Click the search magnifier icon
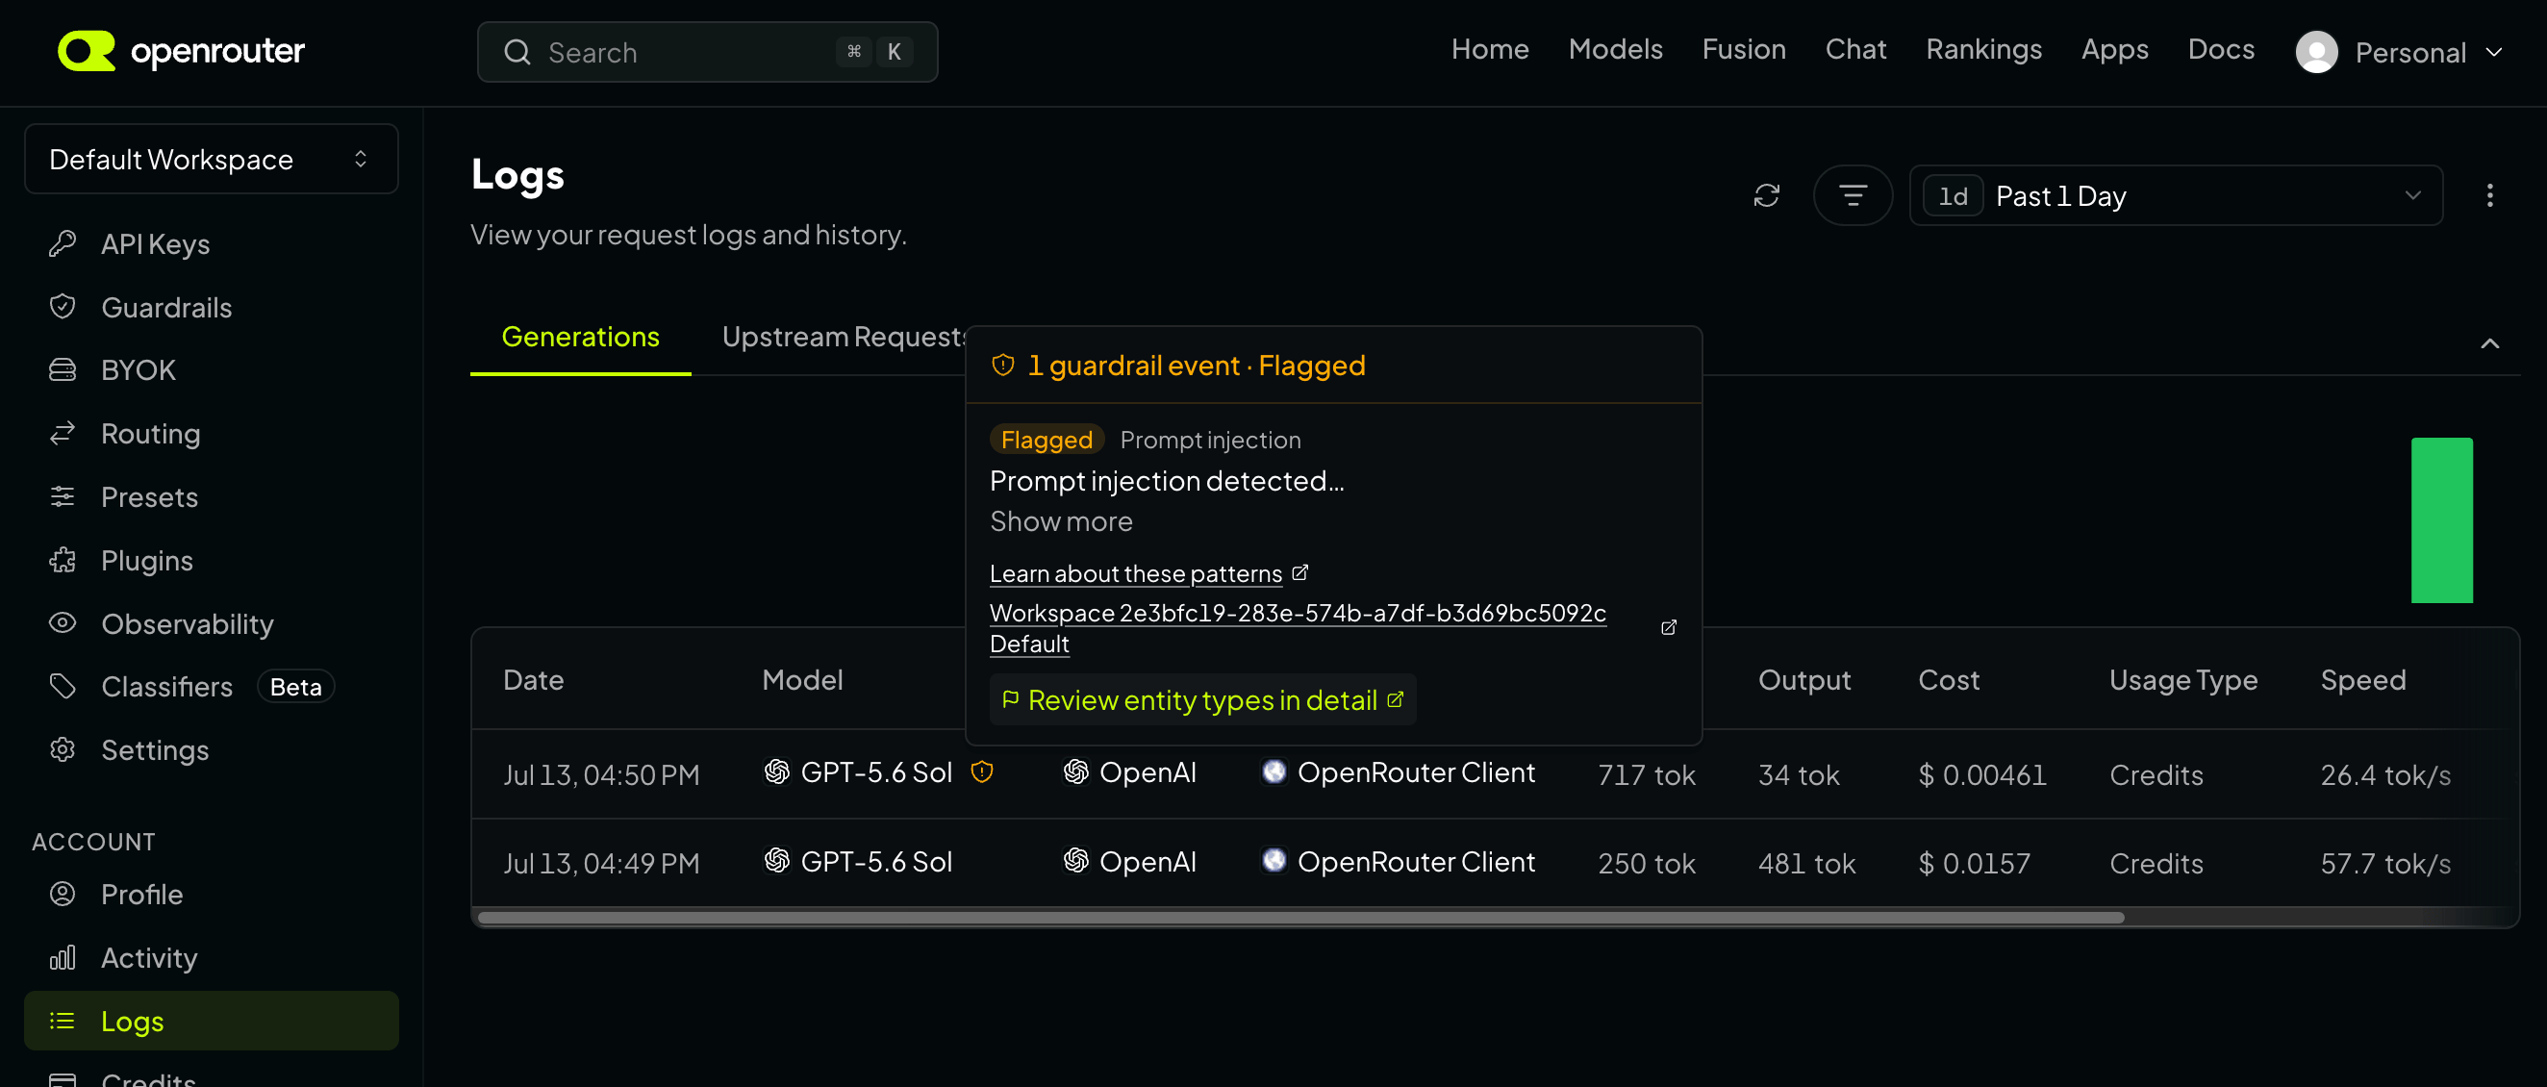Image resolution: width=2547 pixels, height=1087 pixels. (x=518, y=51)
